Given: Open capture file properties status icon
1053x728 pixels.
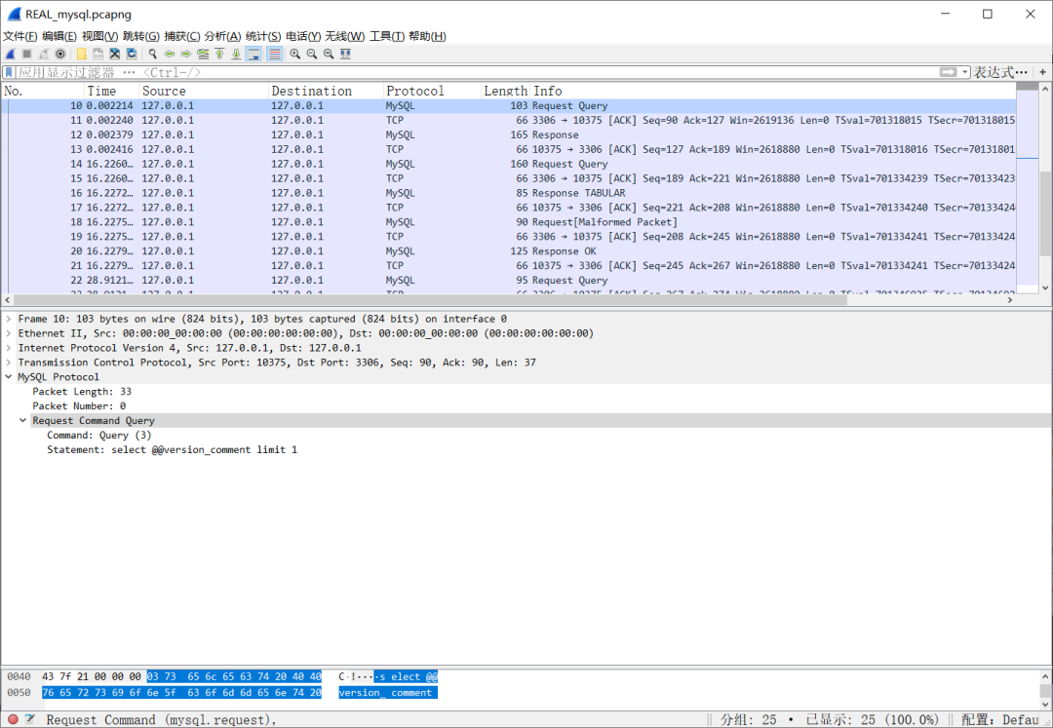Looking at the screenshot, I should [x=30, y=720].
